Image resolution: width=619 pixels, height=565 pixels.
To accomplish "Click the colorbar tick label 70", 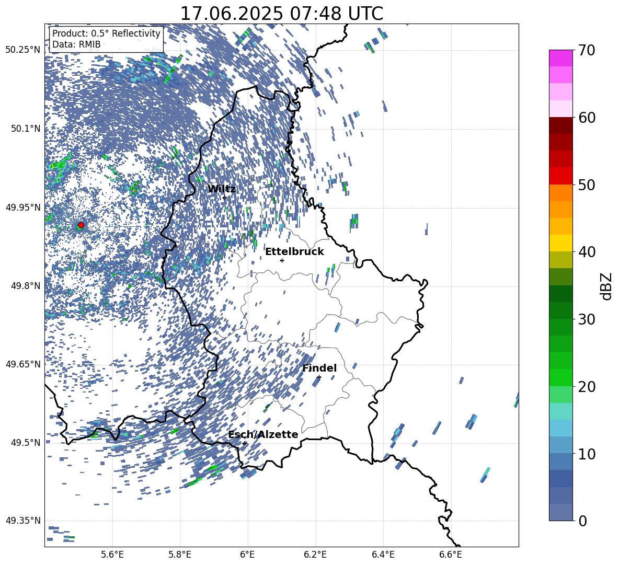I will 587,50.
